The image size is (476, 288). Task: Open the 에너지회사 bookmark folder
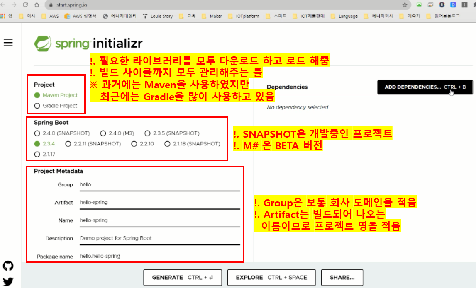[378, 16]
